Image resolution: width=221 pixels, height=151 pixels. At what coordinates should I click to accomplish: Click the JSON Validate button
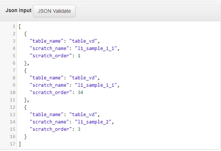54,11
